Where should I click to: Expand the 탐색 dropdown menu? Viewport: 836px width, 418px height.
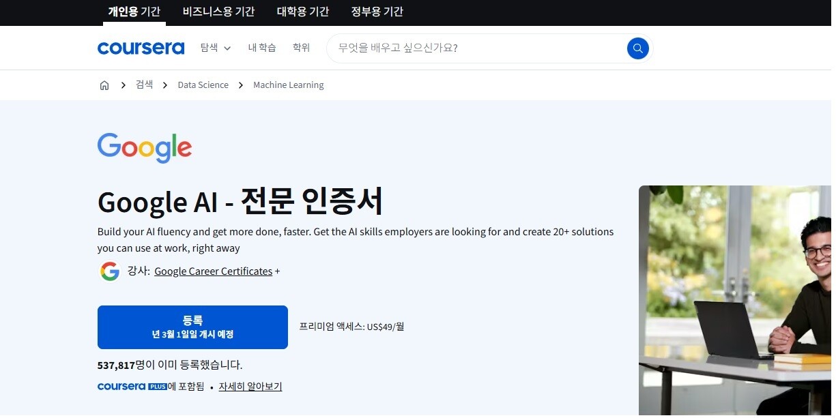(x=216, y=48)
